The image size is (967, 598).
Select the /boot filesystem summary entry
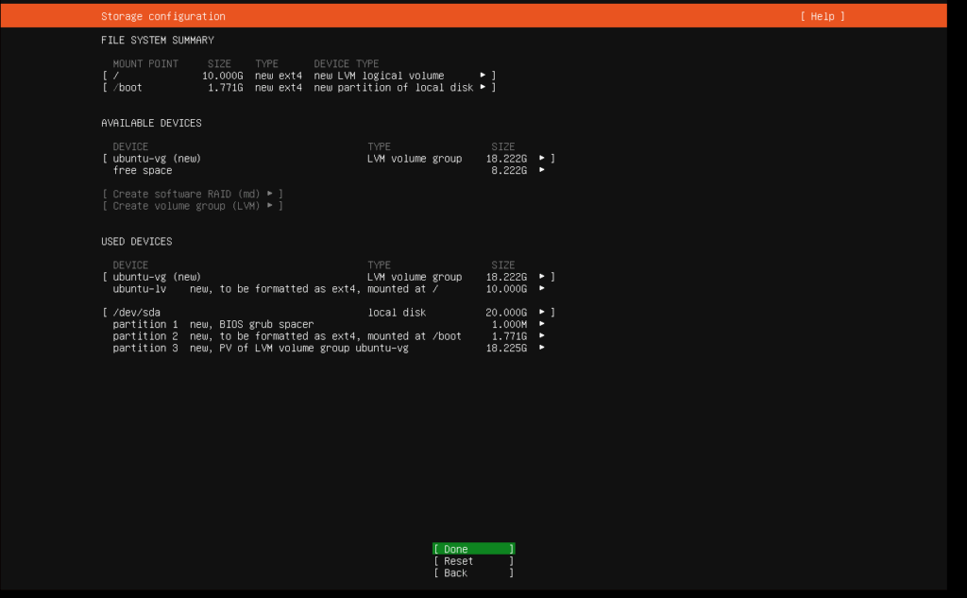click(283, 88)
